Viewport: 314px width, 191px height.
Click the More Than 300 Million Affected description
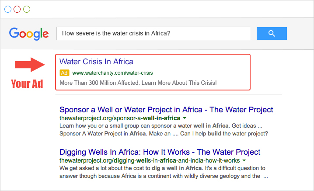pos(138,83)
